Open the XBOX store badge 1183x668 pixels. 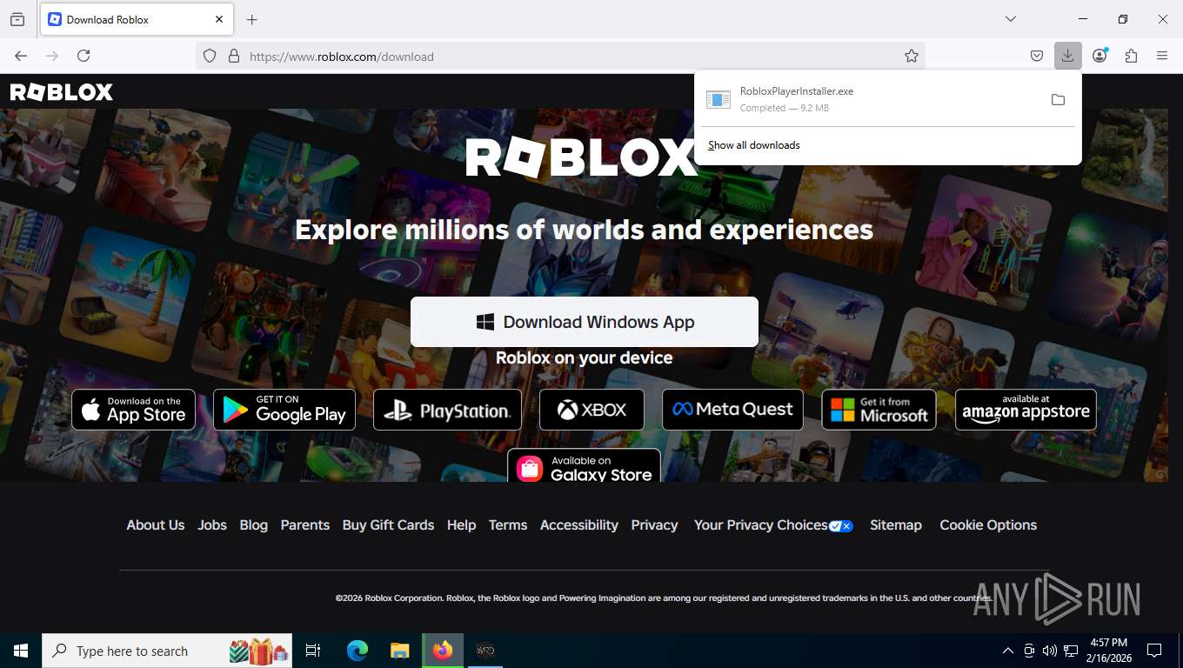pos(591,410)
